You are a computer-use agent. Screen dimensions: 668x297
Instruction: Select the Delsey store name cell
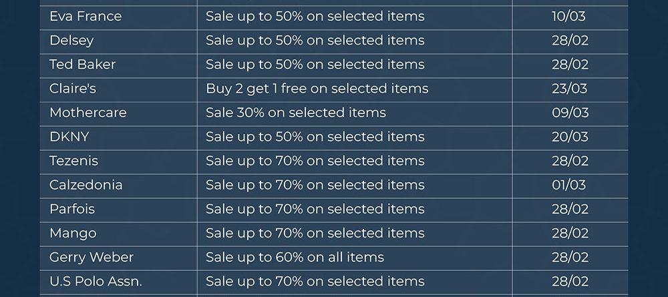[71, 40]
